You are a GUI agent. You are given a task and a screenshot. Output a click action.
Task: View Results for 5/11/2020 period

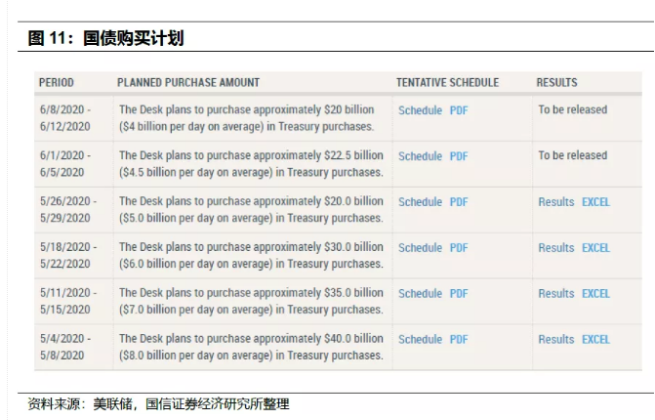(555, 293)
